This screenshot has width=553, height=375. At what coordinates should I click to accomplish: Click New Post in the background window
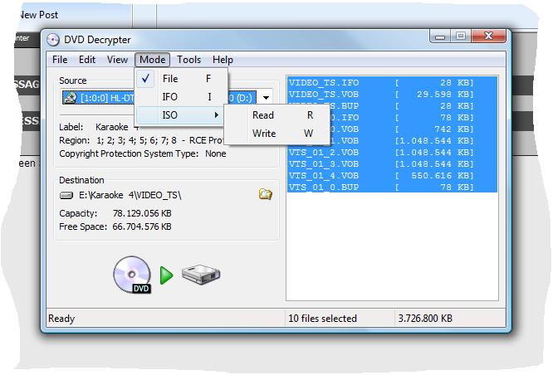[x=39, y=15]
